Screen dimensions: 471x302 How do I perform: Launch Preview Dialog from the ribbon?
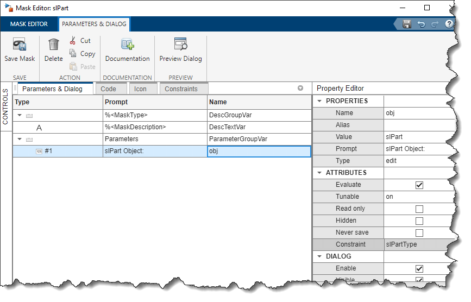180,45
